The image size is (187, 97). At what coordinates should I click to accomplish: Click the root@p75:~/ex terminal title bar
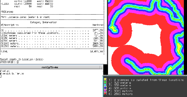pyautogui.click(x=50, y=67)
